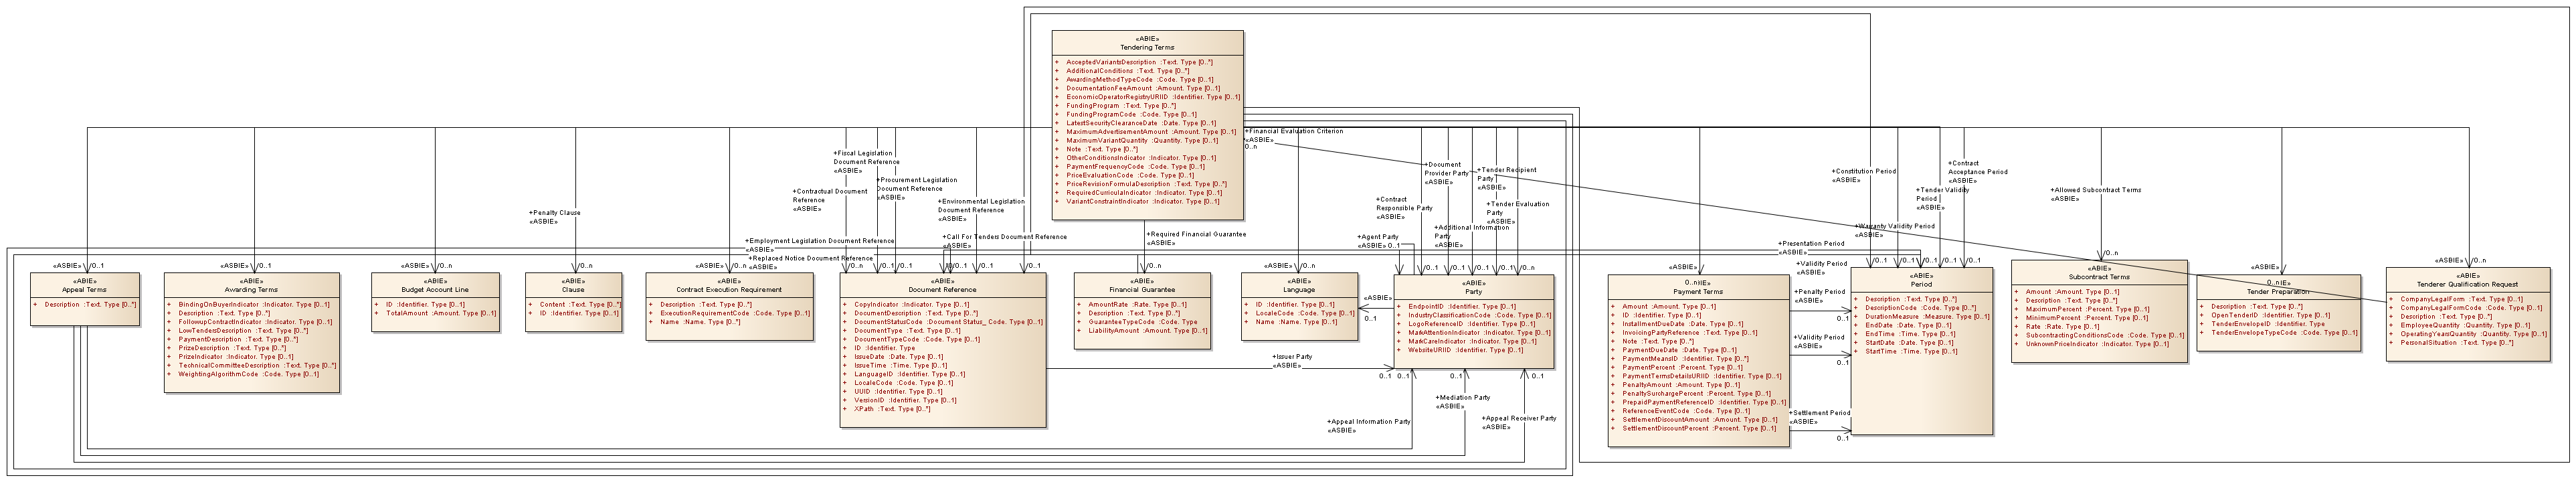Click the +Allowed Subcontract Terms label
Screen dimensions: 2576x482
click(x=2095, y=190)
